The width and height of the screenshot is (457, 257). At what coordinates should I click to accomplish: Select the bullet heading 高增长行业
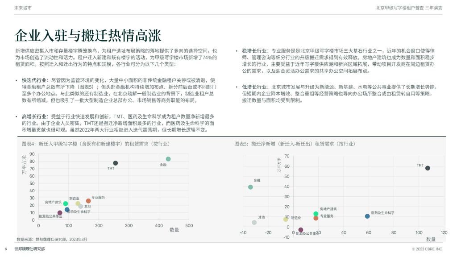pyautogui.click(x=34, y=116)
